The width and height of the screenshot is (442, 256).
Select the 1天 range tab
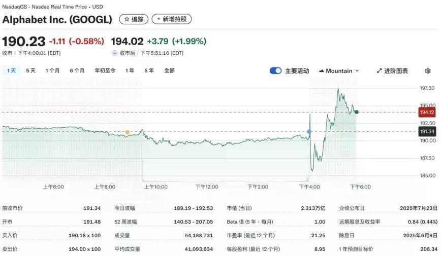(12, 70)
